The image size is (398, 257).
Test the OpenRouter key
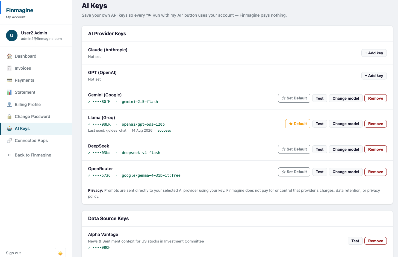click(320, 172)
